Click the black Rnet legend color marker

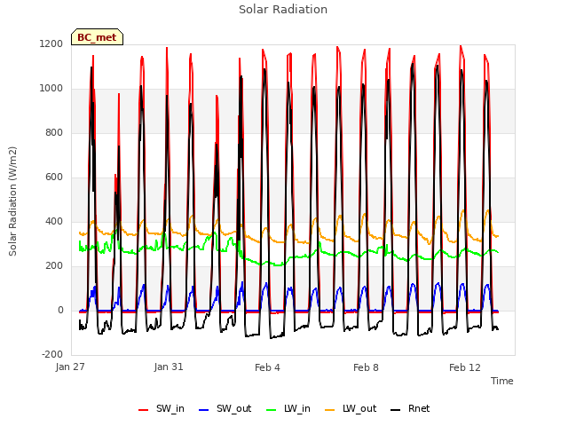[x=396, y=410]
